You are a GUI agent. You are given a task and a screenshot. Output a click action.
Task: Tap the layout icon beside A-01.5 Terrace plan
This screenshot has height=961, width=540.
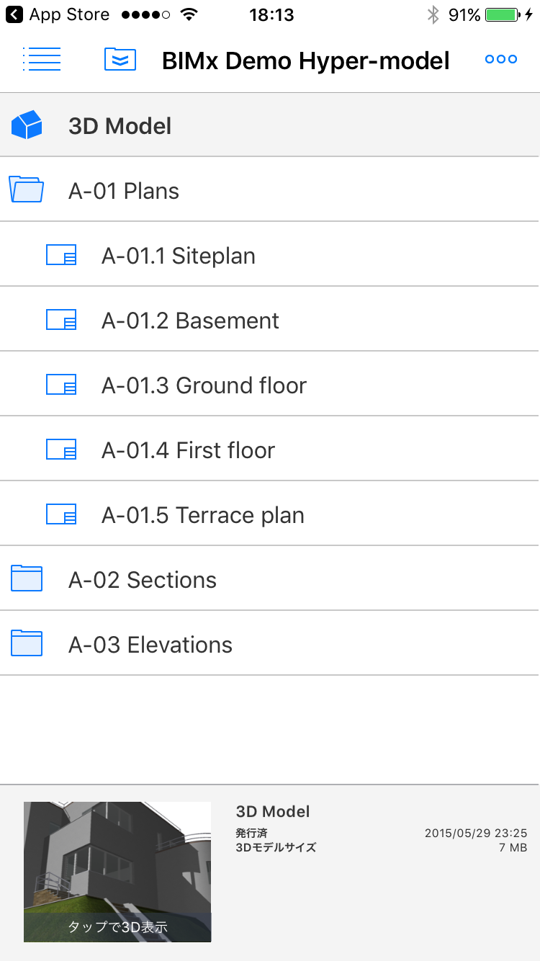coord(61,514)
